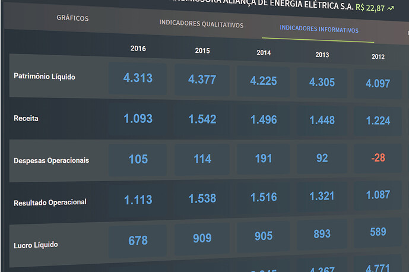Click Despesas Operacionais value 105
The image size is (409, 272).
click(x=138, y=160)
